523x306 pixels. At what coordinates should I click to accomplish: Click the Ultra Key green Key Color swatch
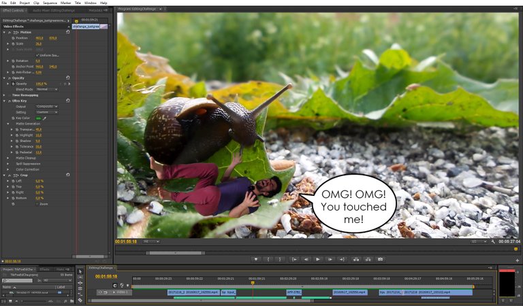(38, 118)
